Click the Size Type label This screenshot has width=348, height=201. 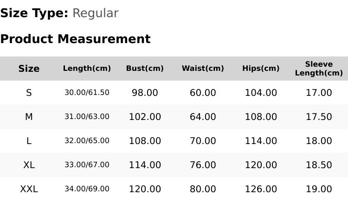tap(34, 13)
